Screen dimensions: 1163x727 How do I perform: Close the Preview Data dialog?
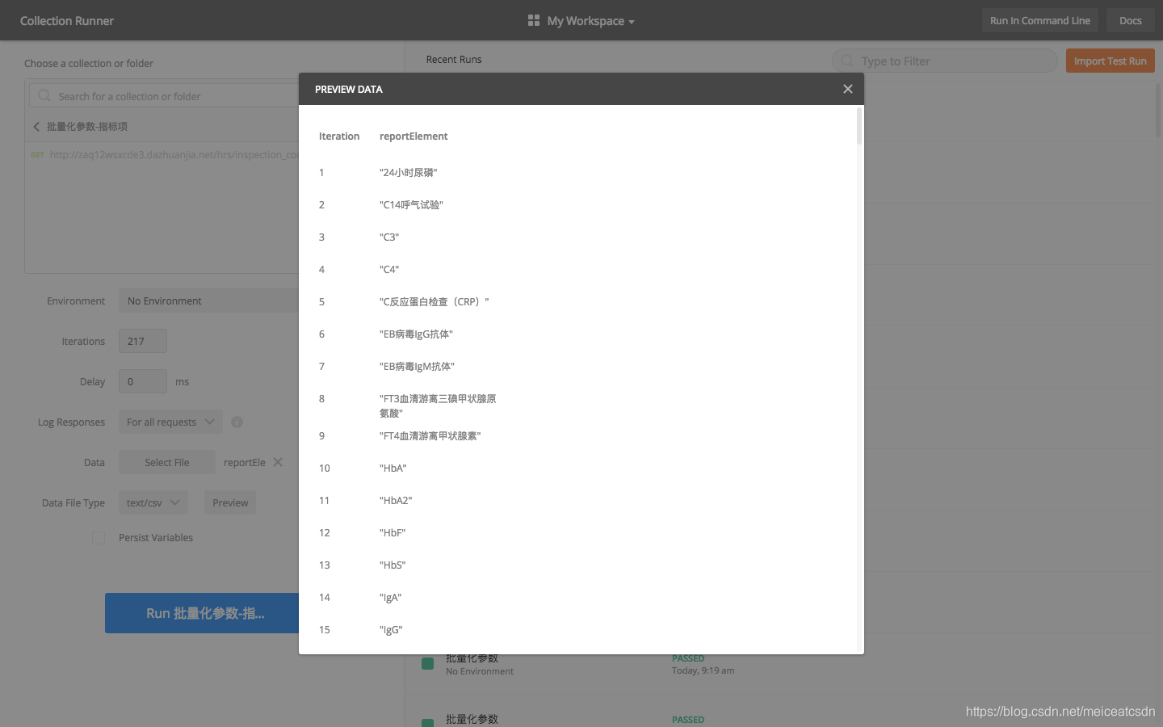pyautogui.click(x=847, y=89)
